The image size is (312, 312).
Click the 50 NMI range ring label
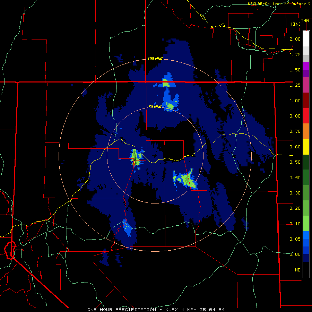tap(155, 107)
